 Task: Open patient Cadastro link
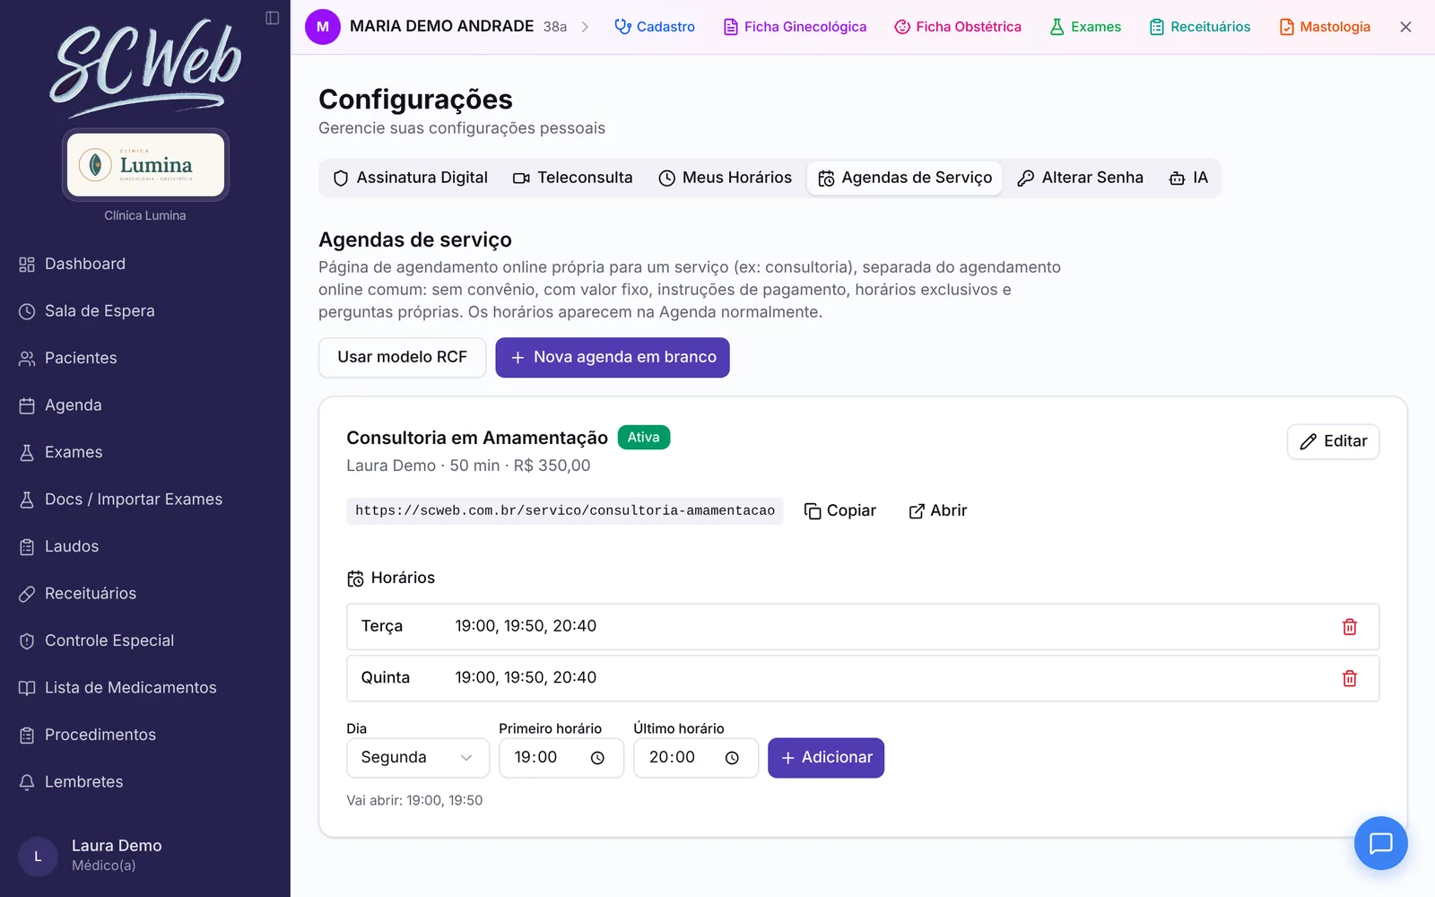pyautogui.click(x=655, y=27)
